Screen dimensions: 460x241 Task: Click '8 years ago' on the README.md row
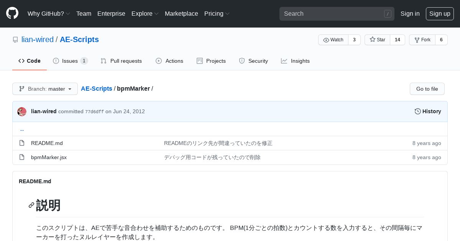point(427,143)
